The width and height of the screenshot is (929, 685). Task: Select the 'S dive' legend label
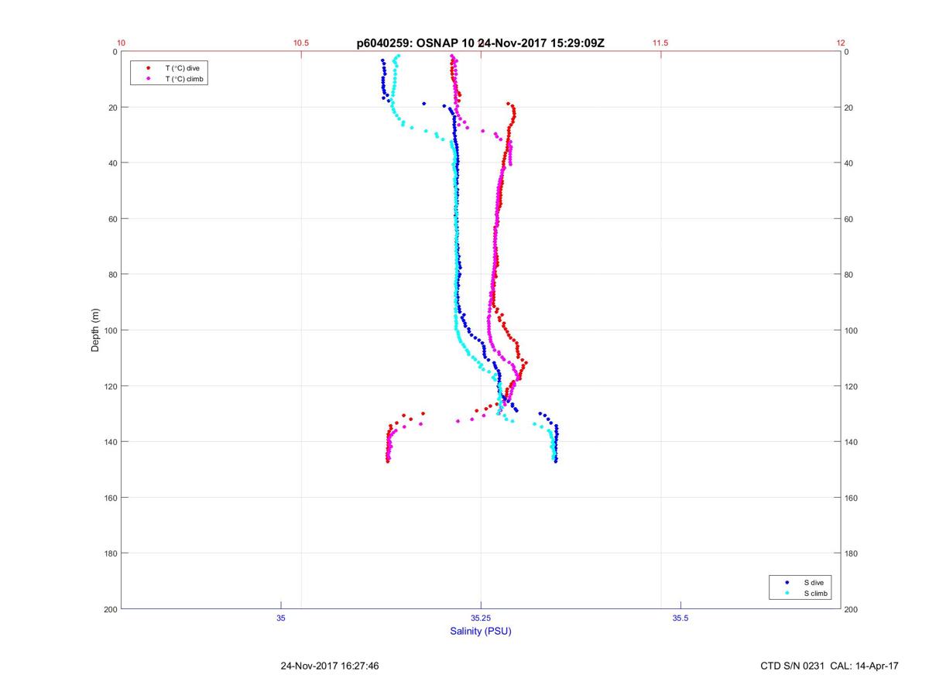click(814, 582)
